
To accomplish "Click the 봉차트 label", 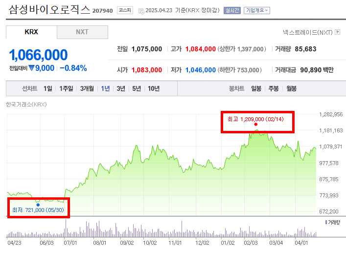I will (x=236, y=88).
